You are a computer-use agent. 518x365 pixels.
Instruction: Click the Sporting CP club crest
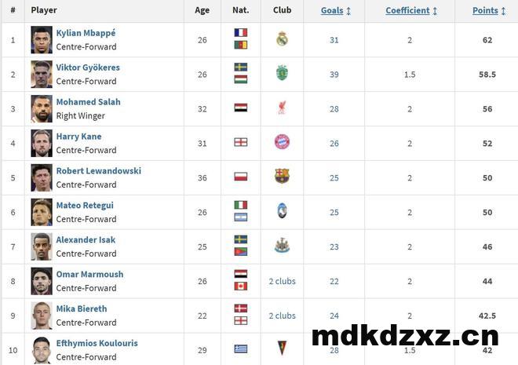coord(282,74)
